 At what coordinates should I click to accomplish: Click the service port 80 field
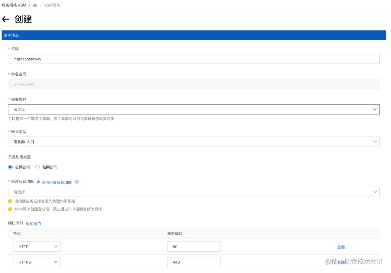pos(194,247)
